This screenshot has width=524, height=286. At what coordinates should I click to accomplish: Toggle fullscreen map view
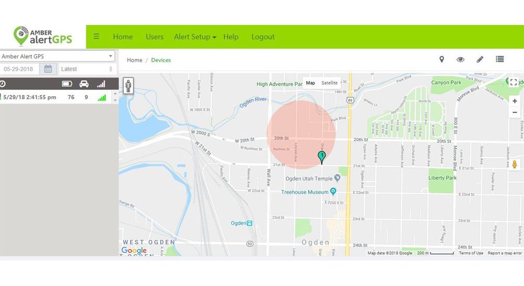pos(514,82)
